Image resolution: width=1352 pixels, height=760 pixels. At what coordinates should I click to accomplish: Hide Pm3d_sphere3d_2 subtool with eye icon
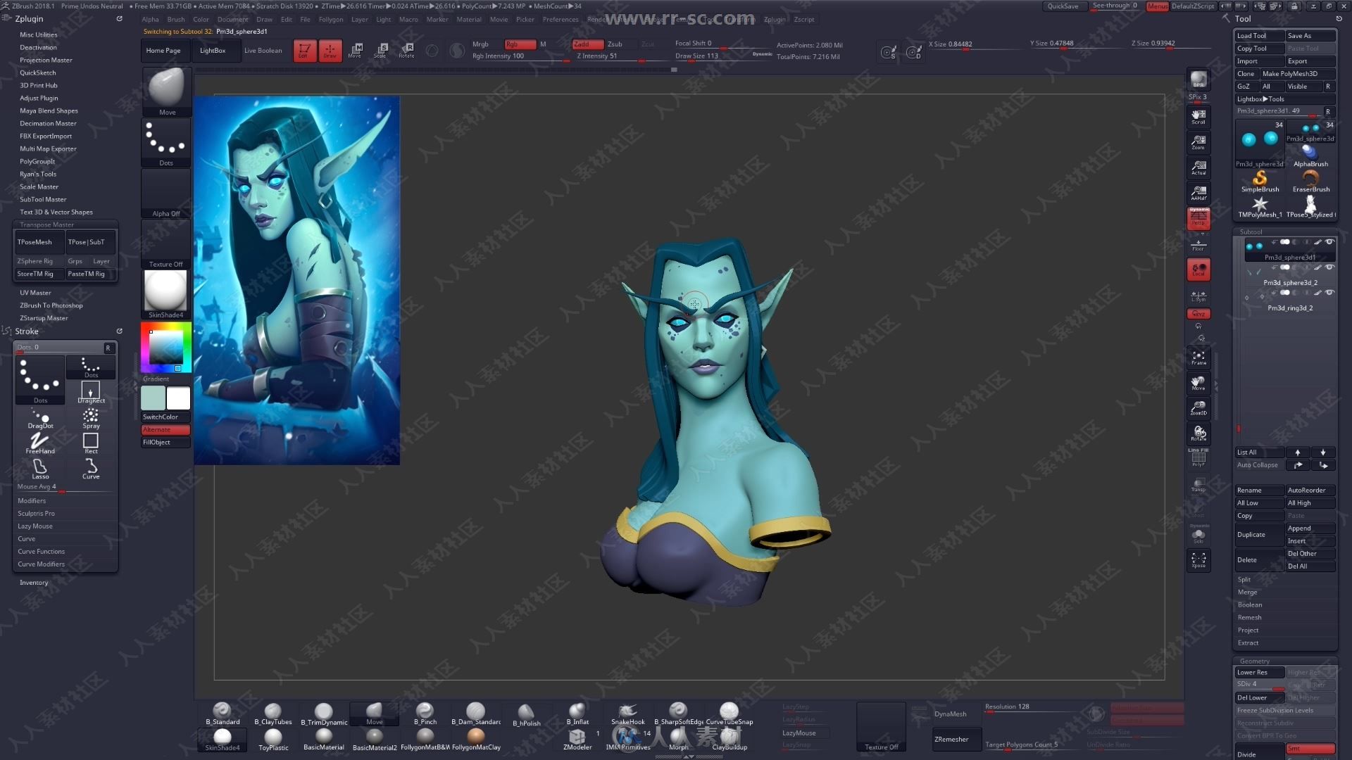(1329, 267)
